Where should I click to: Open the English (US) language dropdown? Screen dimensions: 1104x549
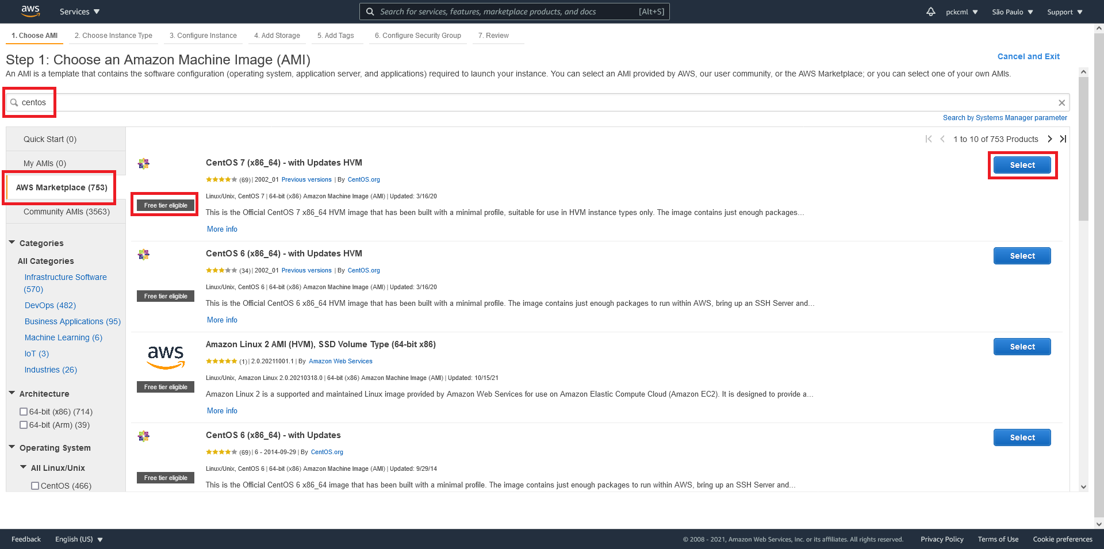pos(78,539)
